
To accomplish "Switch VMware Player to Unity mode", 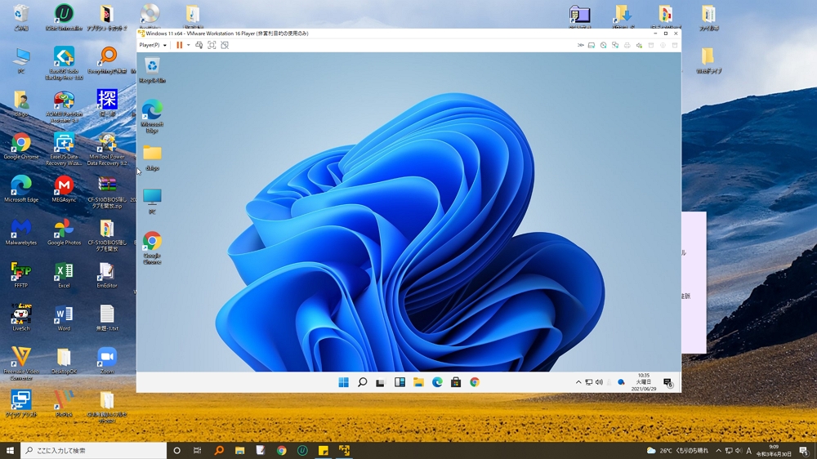I will [225, 45].
